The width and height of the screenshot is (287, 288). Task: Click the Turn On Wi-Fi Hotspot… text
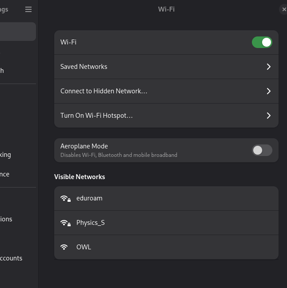[x=96, y=116]
